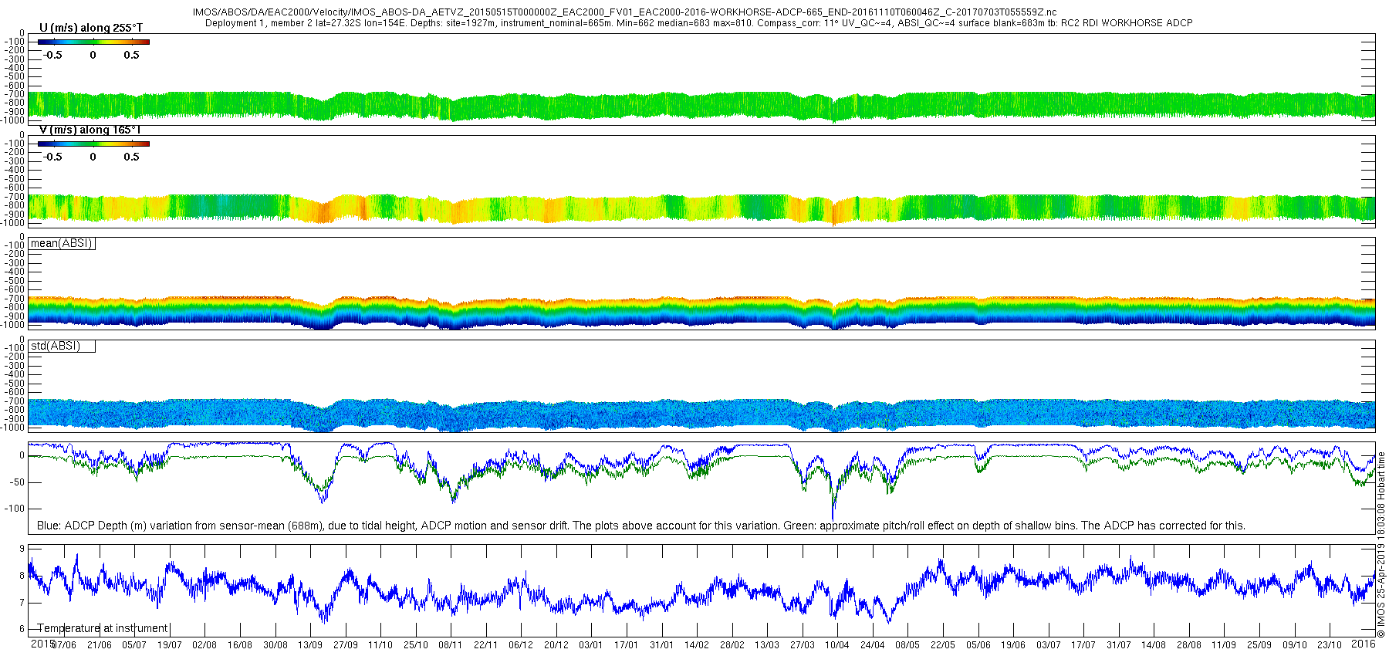Screen dimensions: 1389x656
Task: Click the 'Temperature at instrument' label
Action: pyautogui.click(x=103, y=628)
